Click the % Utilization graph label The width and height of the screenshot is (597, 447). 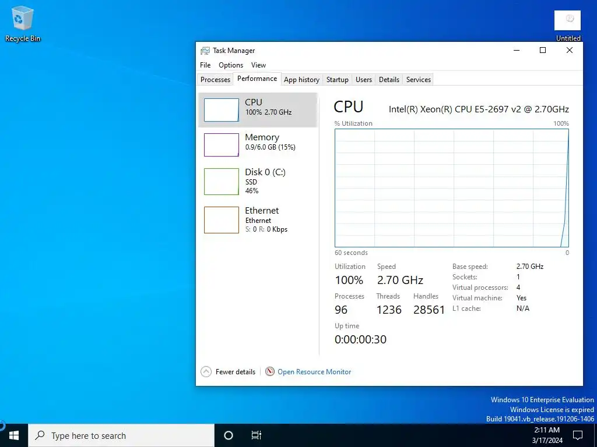click(353, 123)
